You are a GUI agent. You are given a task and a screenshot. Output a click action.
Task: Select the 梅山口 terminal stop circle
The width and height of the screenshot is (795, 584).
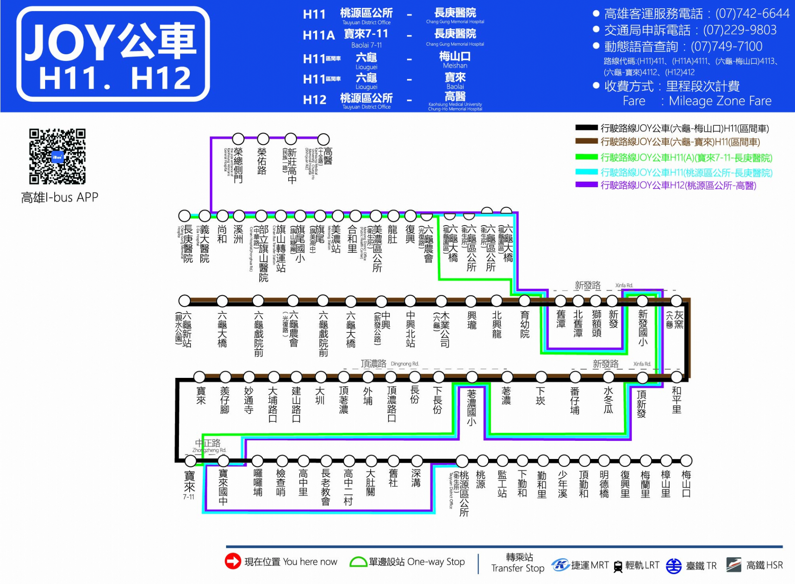pos(686,460)
